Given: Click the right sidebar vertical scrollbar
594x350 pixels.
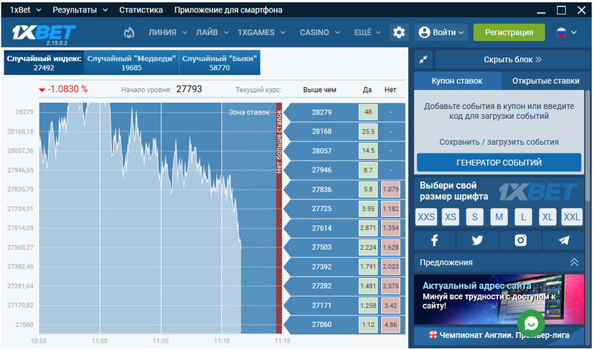Looking at the screenshot, I should click(x=588, y=144).
